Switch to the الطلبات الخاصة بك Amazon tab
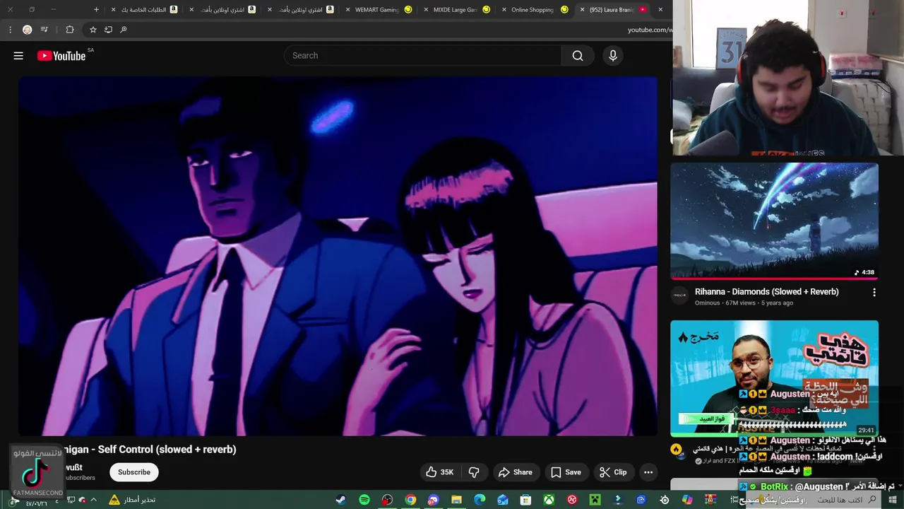 click(145, 10)
